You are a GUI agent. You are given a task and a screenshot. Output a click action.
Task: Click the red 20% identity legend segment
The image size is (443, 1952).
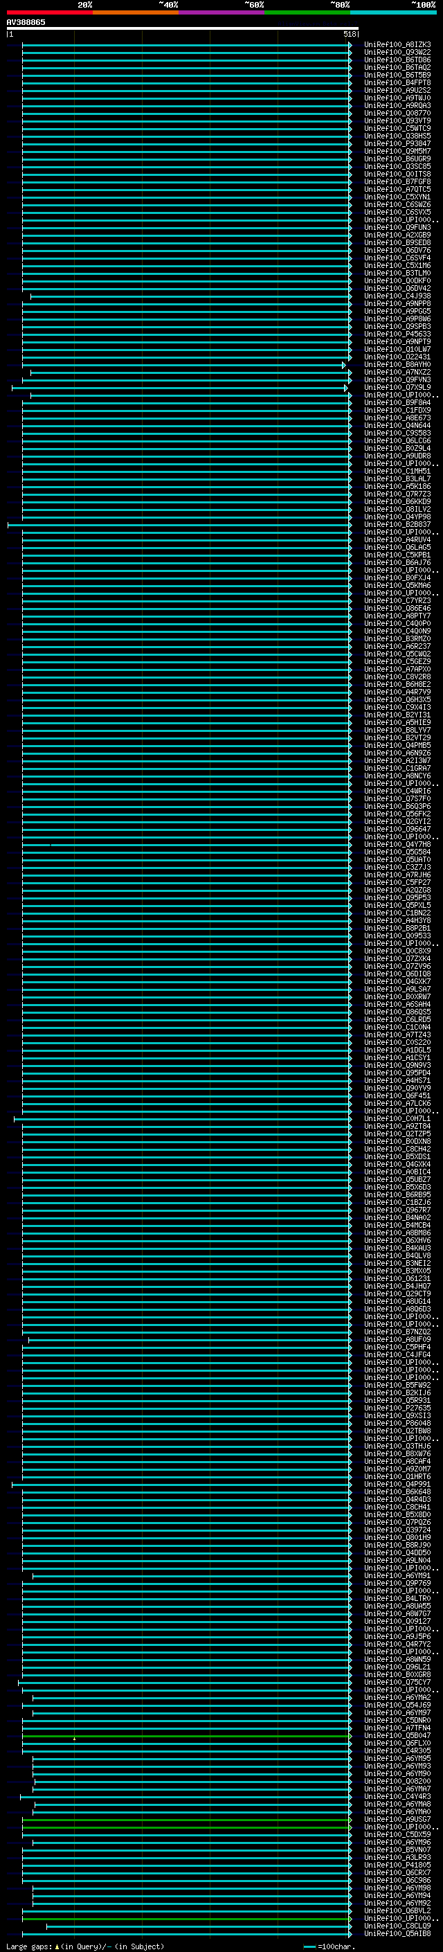tap(49, 13)
